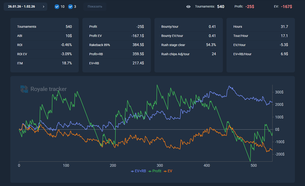305x186 pixels.
Task: Click the date range chevron arrow
Action: click(x=43, y=7)
